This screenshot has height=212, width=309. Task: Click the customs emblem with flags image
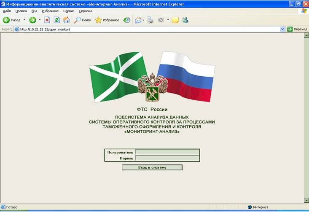pyautogui.click(x=152, y=77)
